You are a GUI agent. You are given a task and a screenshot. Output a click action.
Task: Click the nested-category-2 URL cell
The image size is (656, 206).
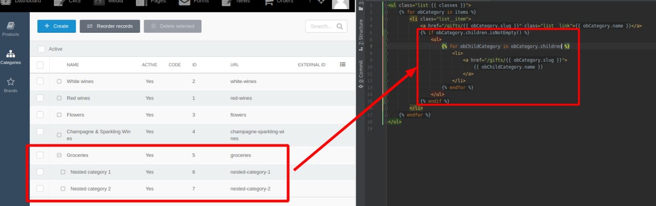coord(251,189)
